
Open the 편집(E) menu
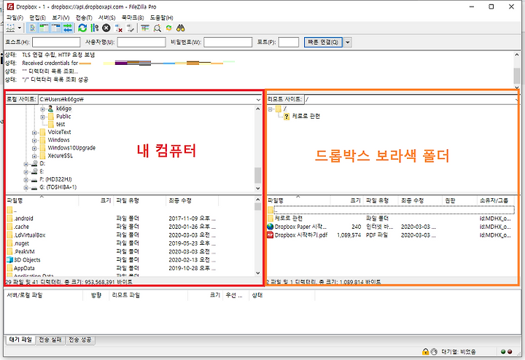(x=37, y=17)
